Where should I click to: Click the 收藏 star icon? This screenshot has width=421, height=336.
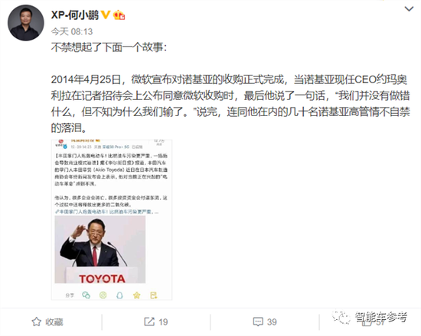37,321
